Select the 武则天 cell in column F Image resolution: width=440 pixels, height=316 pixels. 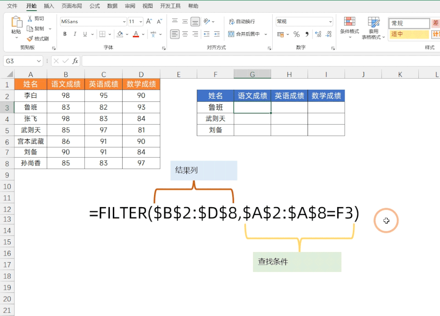[216, 119]
